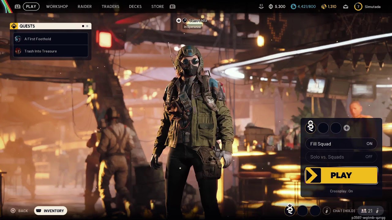The width and height of the screenshot is (392, 220).
Task: Select third empty squad slot in play panel
Action: point(336,128)
